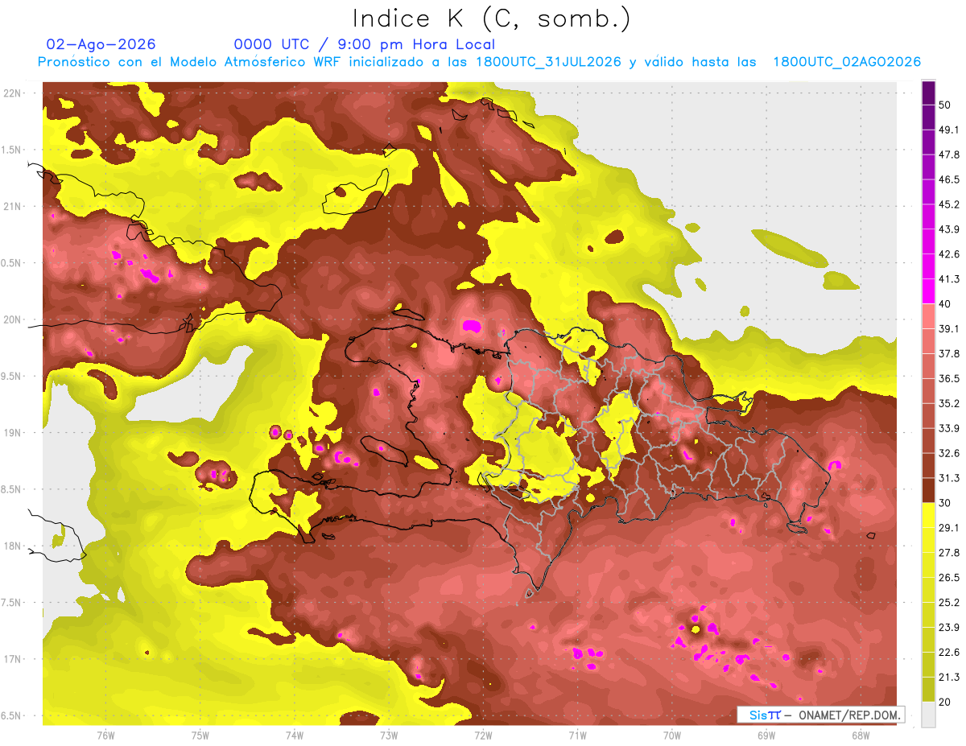Click legend value '41.3'

[x=950, y=279]
